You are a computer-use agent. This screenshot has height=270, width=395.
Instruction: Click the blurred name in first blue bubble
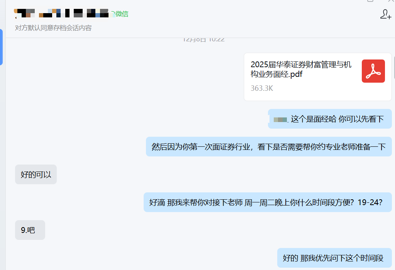(x=280, y=119)
